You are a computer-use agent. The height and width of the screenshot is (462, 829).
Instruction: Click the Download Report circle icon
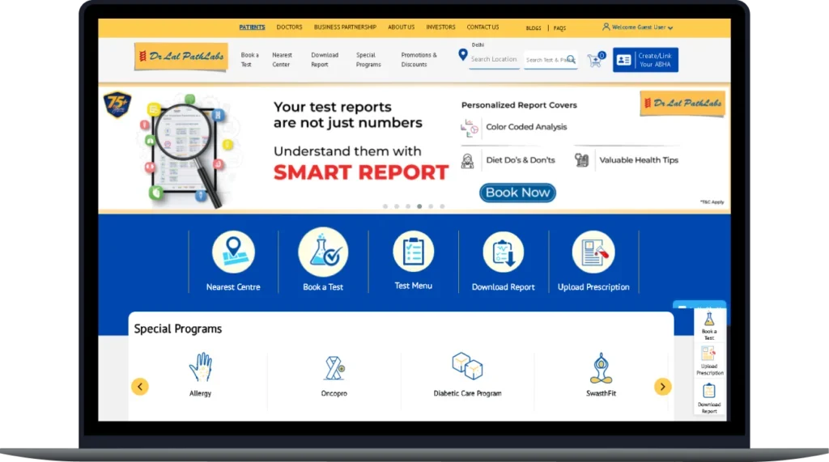pyautogui.click(x=503, y=252)
